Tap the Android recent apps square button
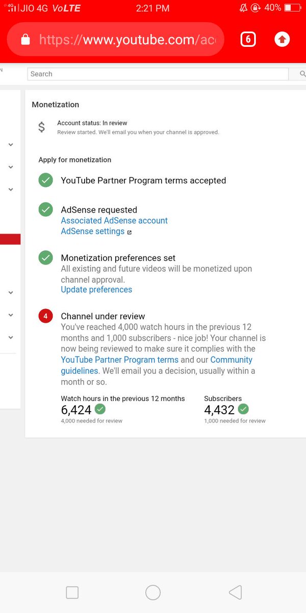Screen dimensions: 306x613 pyautogui.click(x=72, y=593)
